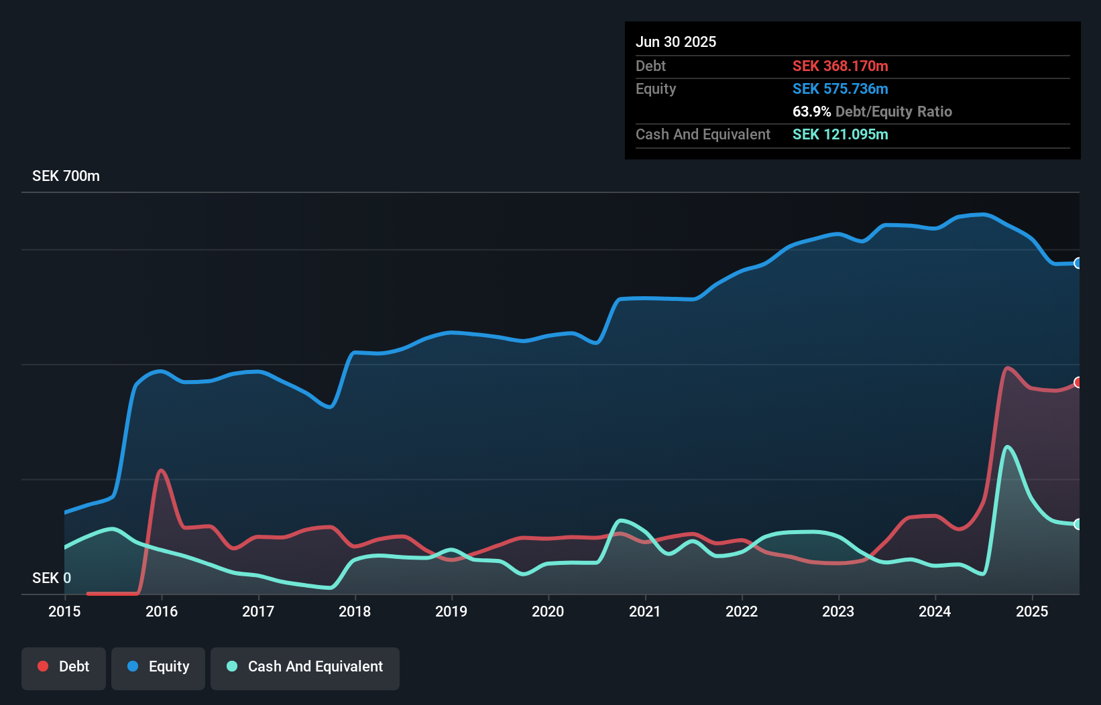Toggle the Equity series visibility
This screenshot has width=1101, height=705.
[158, 667]
